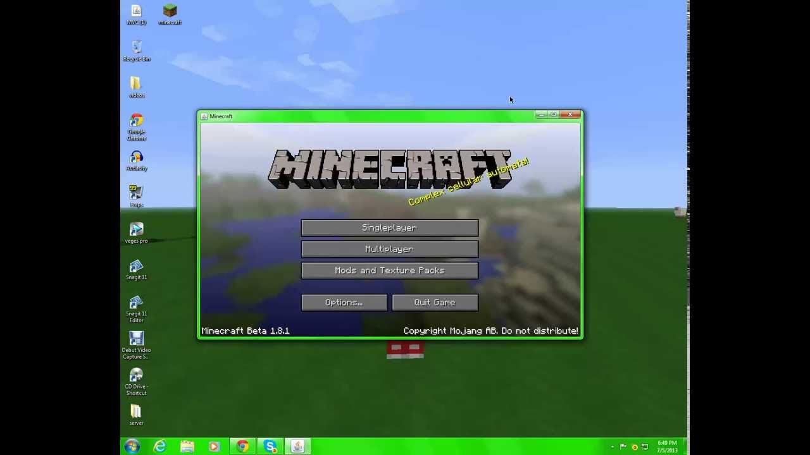Open Internet Explorer from taskbar
This screenshot has width=810, height=455.
[x=159, y=447]
